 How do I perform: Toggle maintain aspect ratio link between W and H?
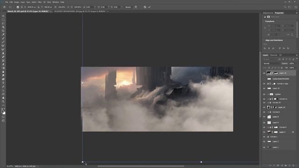(68, 7)
